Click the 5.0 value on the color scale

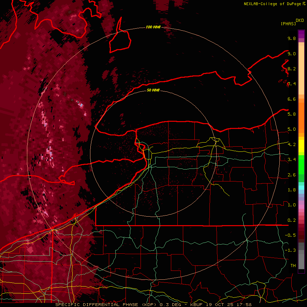[292, 129]
